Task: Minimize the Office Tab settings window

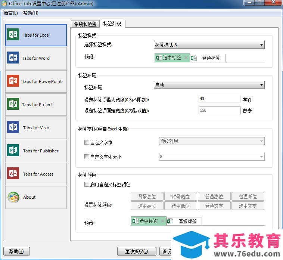Action: pyautogui.click(x=249, y=3)
